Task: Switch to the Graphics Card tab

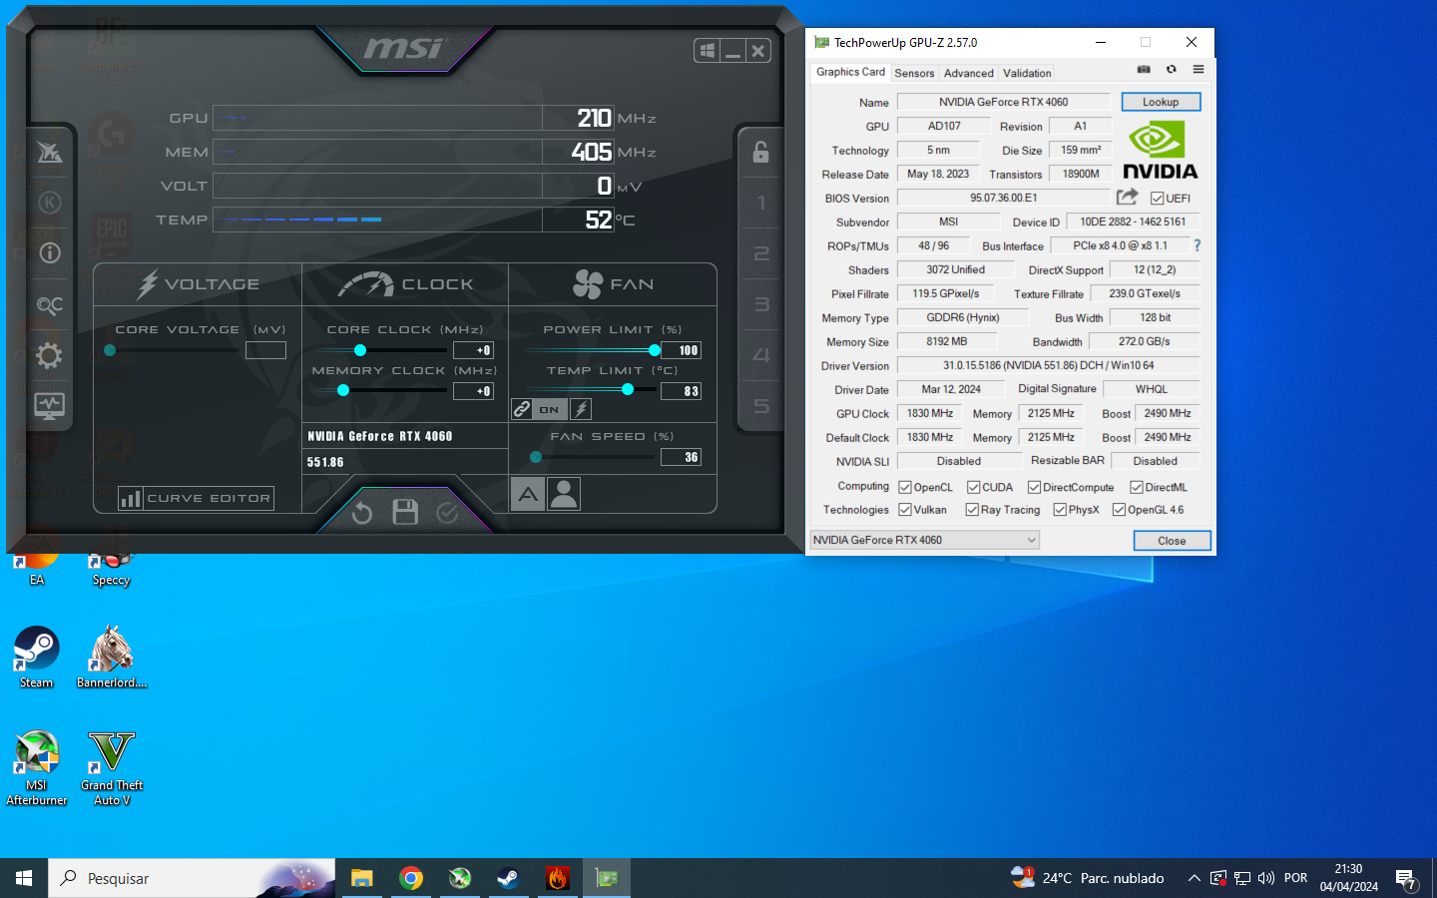Action: click(850, 72)
